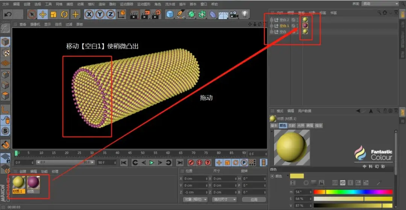
Task: Expand the 空白.2 object tree node
Action: (271, 20)
